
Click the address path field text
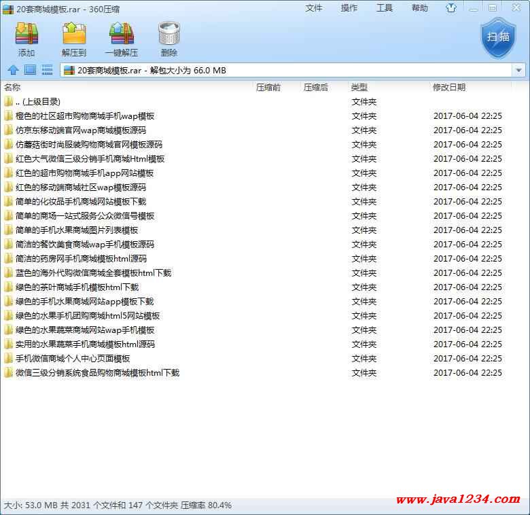pyautogui.click(x=152, y=70)
